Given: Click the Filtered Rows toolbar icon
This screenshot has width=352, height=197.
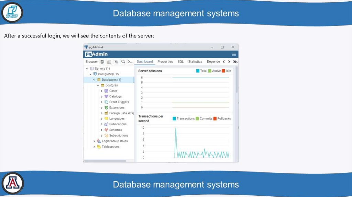Looking at the screenshot, I should coord(116,62).
